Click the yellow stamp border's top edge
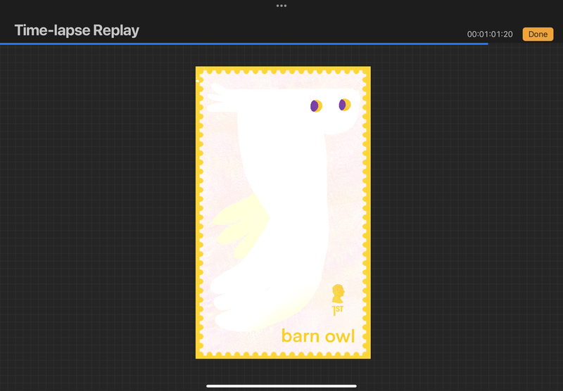Image resolution: width=563 pixels, height=391 pixels. (x=283, y=70)
